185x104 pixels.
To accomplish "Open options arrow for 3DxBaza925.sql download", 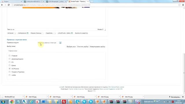I will click(x=23, y=96).
